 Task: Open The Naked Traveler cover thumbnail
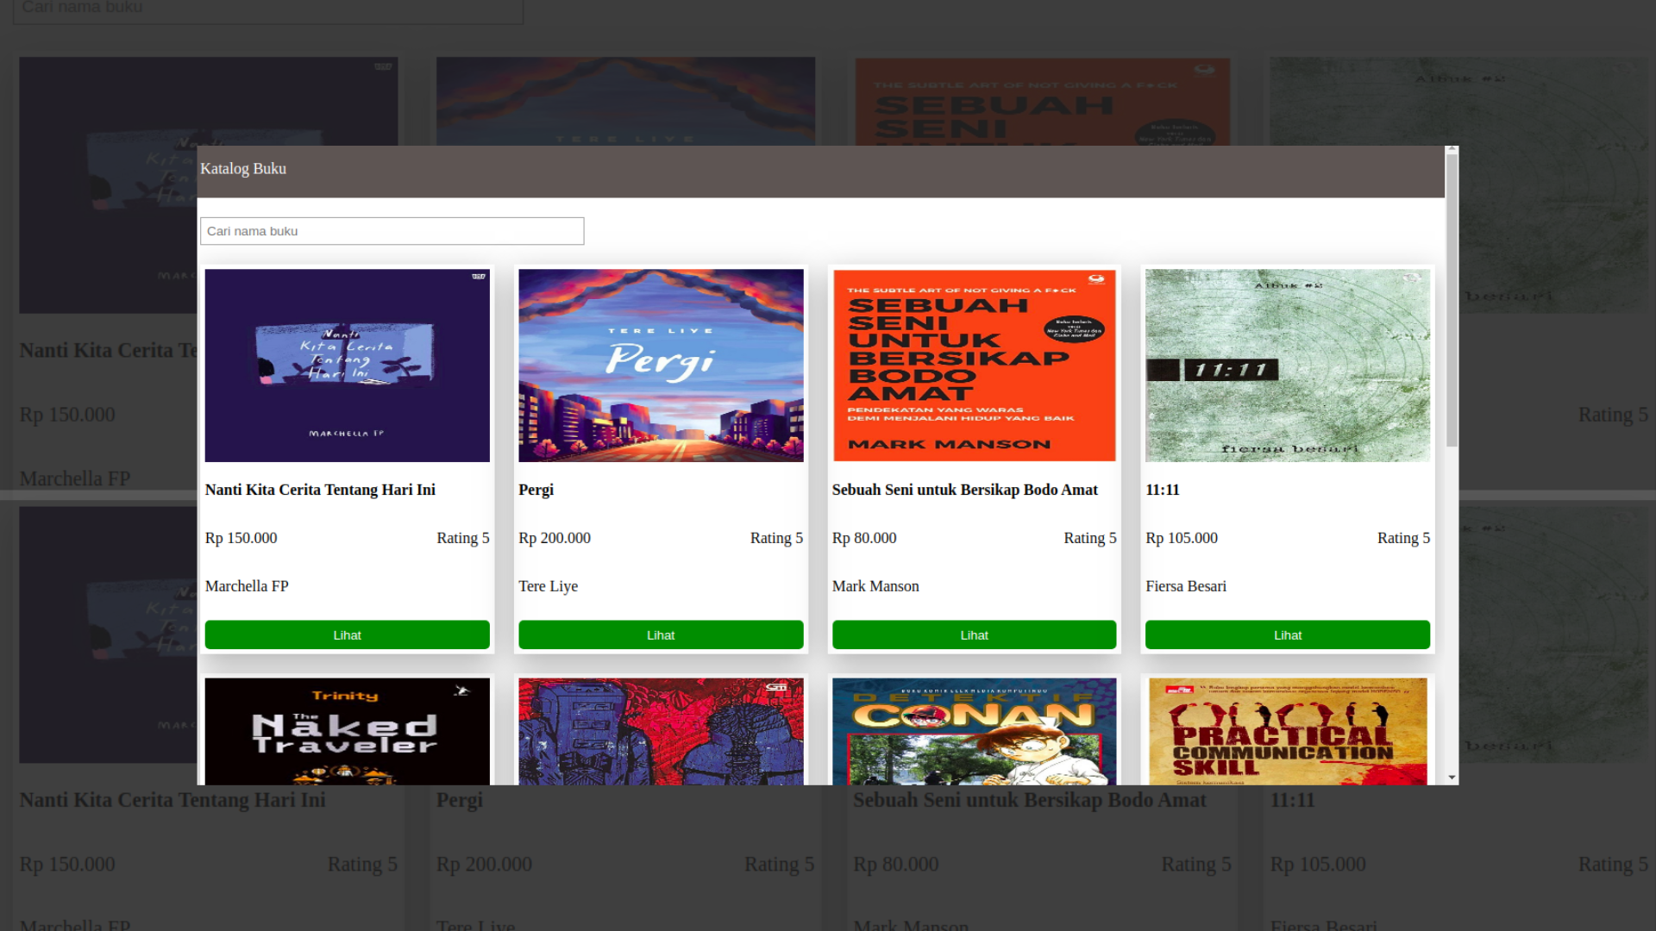click(x=347, y=731)
